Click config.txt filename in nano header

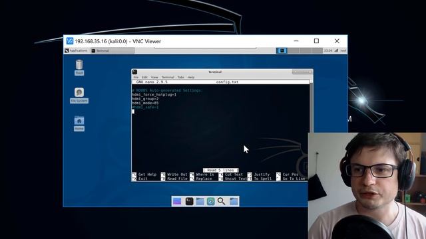pyautogui.click(x=228, y=82)
